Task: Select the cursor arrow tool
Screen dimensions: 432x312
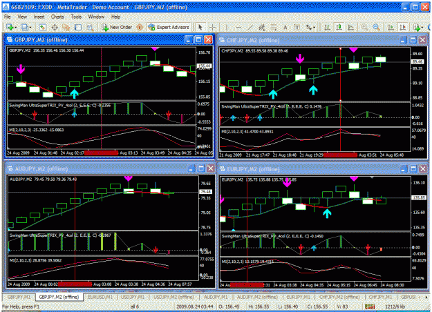Action: point(200,27)
